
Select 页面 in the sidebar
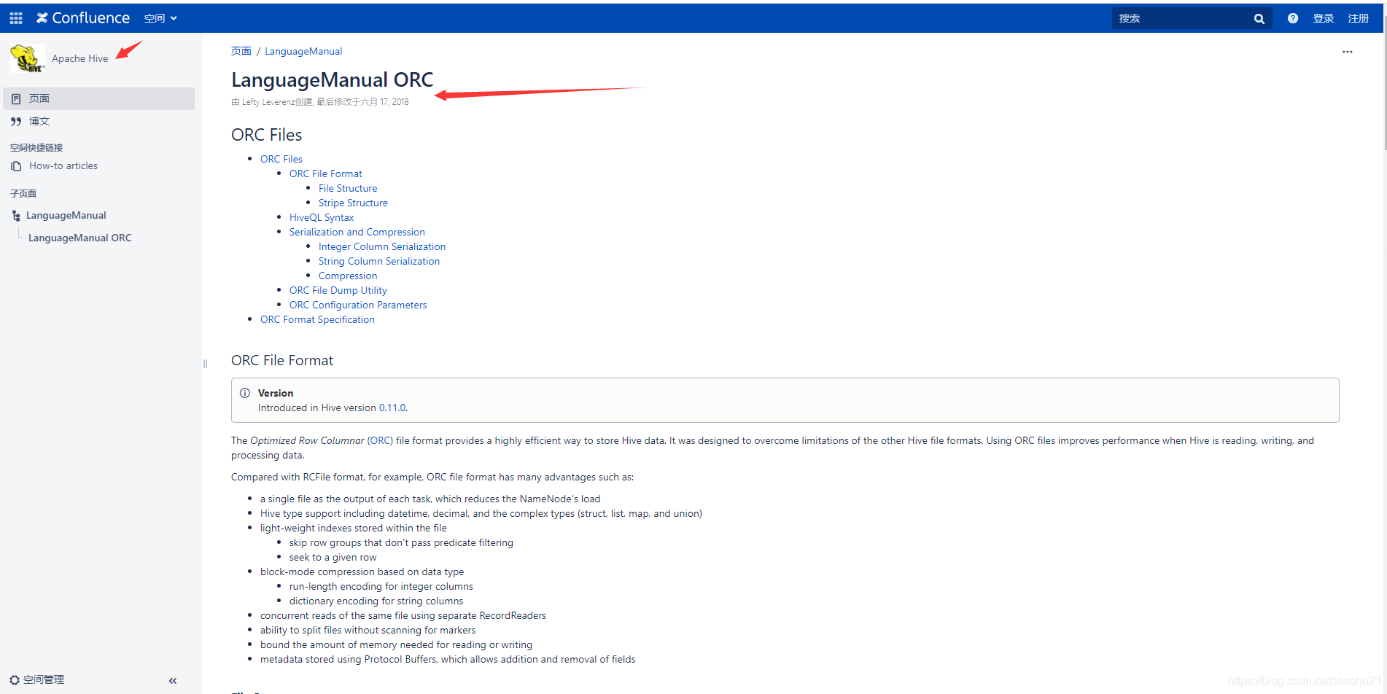pyautogui.click(x=98, y=98)
